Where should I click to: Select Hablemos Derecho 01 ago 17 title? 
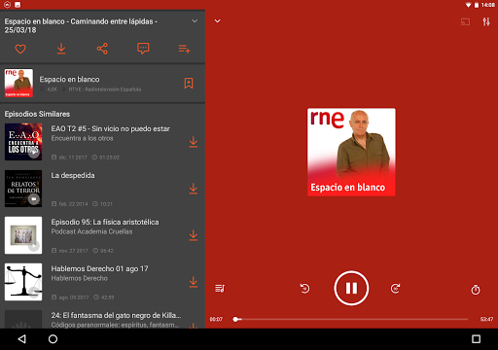[99, 269]
